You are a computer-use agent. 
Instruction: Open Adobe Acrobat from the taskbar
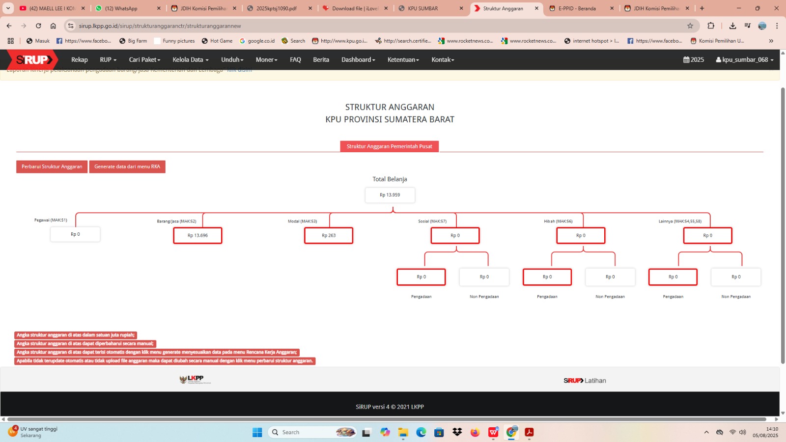pos(529,432)
